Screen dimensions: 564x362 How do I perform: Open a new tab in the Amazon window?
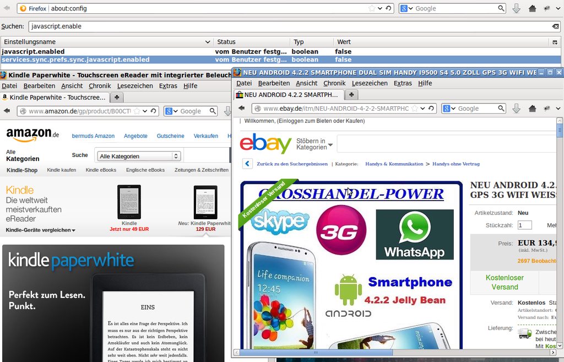[117, 97]
